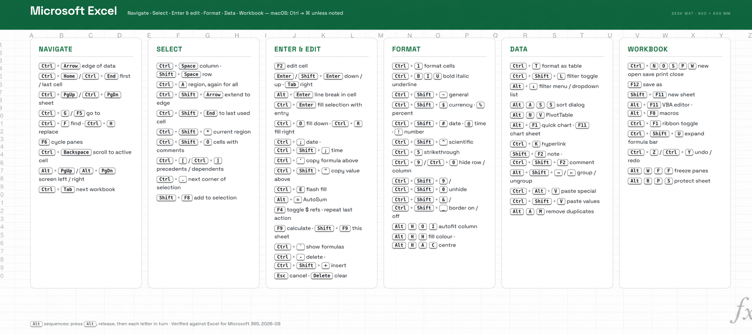The width and height of the screenshot is (752, 334).
Task: Click the 'to last used' text
Action: pos(235,113)
